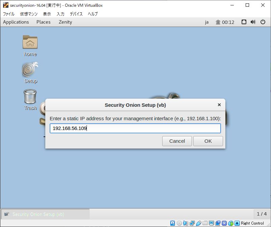Open the 1 / 4 workspace switcher
Viewport: 271px width, 227px height.
tap(262, 214)
